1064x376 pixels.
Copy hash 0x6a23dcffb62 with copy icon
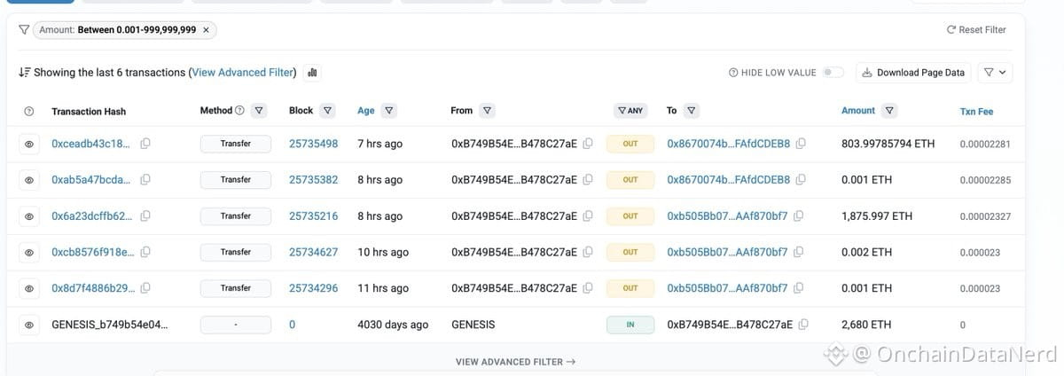click(145, 215)
